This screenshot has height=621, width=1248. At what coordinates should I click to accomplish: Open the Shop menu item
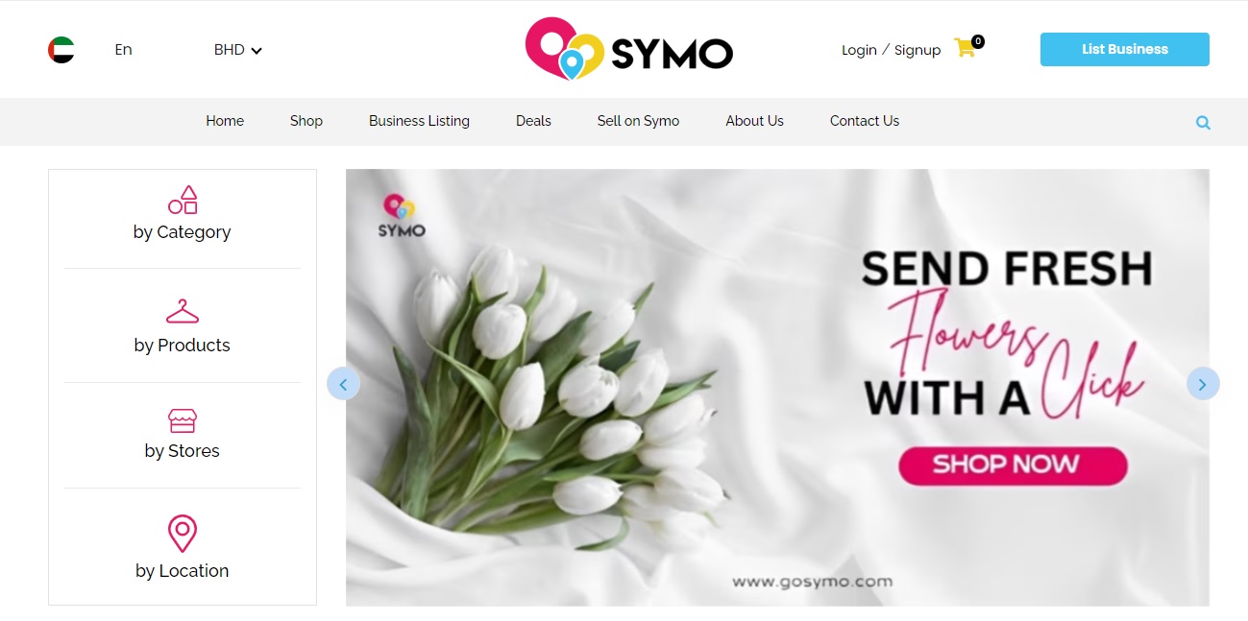pos(306,121)
